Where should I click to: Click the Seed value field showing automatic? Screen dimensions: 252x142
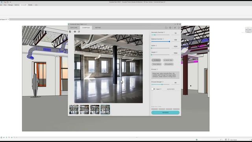coord(171,89)
